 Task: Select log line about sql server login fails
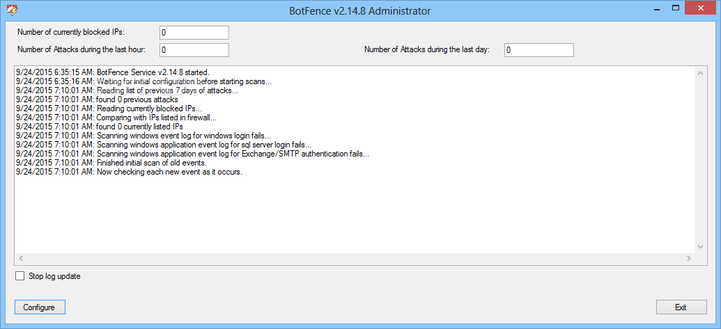(164, 145)
